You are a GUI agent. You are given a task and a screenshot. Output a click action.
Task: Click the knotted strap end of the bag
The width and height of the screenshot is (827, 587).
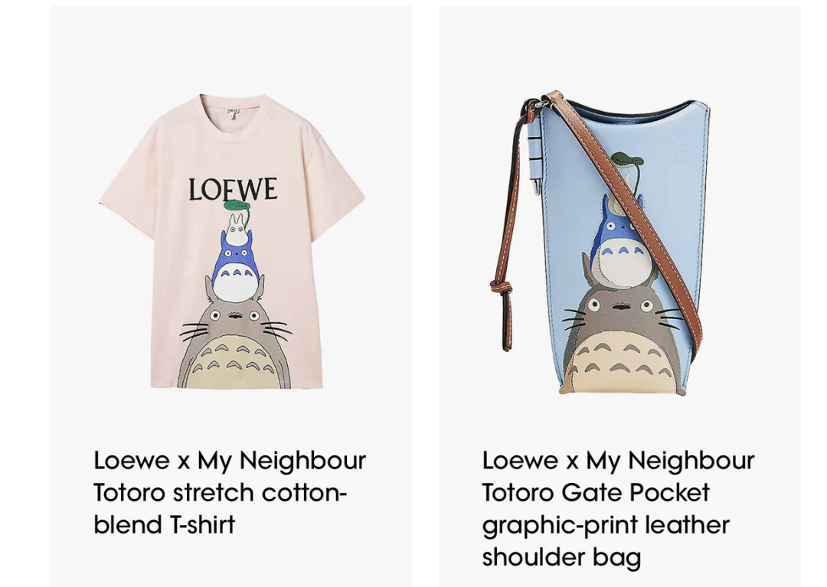point(502,289)
